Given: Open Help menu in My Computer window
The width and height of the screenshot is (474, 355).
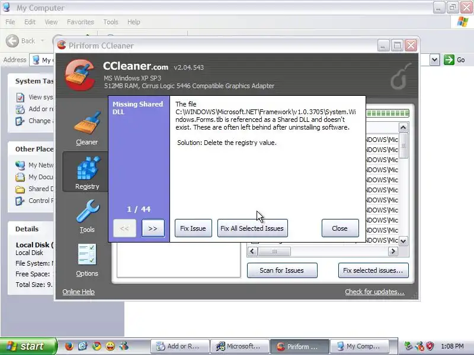Looking at the screenshot, I should click(x=134, y=22).
